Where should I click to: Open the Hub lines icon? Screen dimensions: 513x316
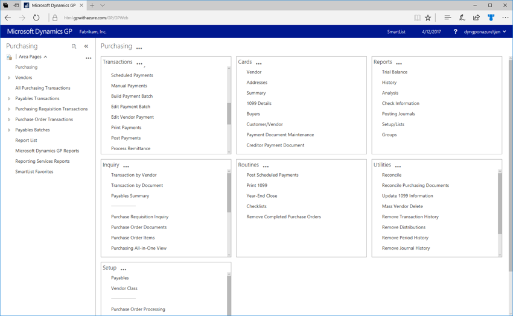click(448, 17)
